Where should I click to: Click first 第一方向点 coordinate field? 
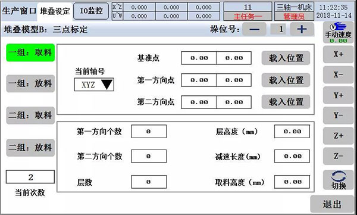(199, 80)
